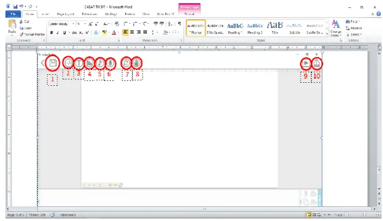Screen dimensions: 383x221
Task: Apply the Title style
Action: pyautogui.click(x=275, y=28)
